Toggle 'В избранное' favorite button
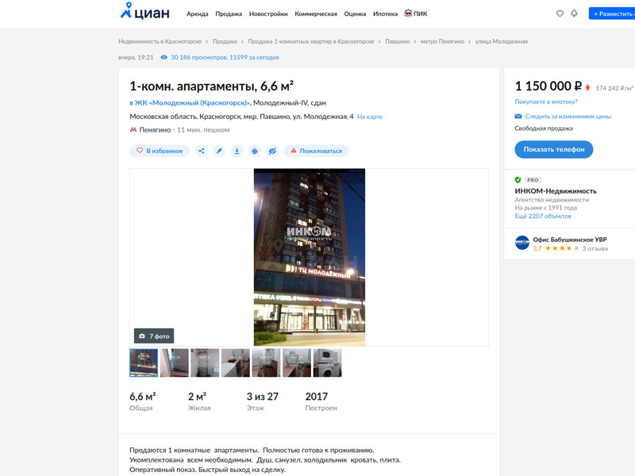The height and width of the screenshot is (476, 635). coord(160,151)
